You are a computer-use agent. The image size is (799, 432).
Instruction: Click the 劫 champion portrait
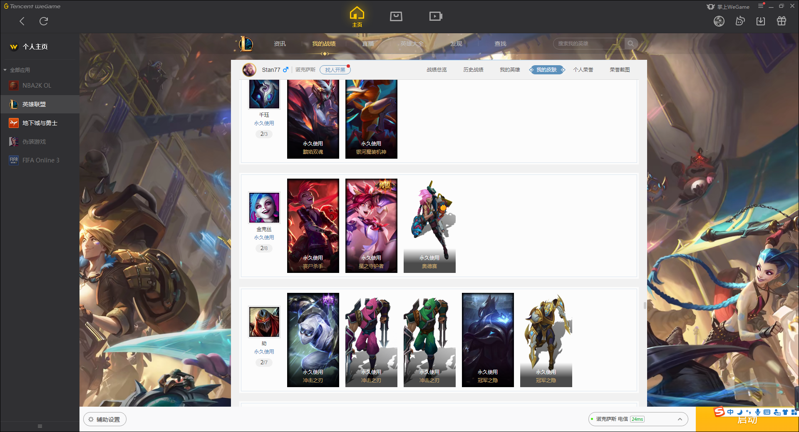264,322
